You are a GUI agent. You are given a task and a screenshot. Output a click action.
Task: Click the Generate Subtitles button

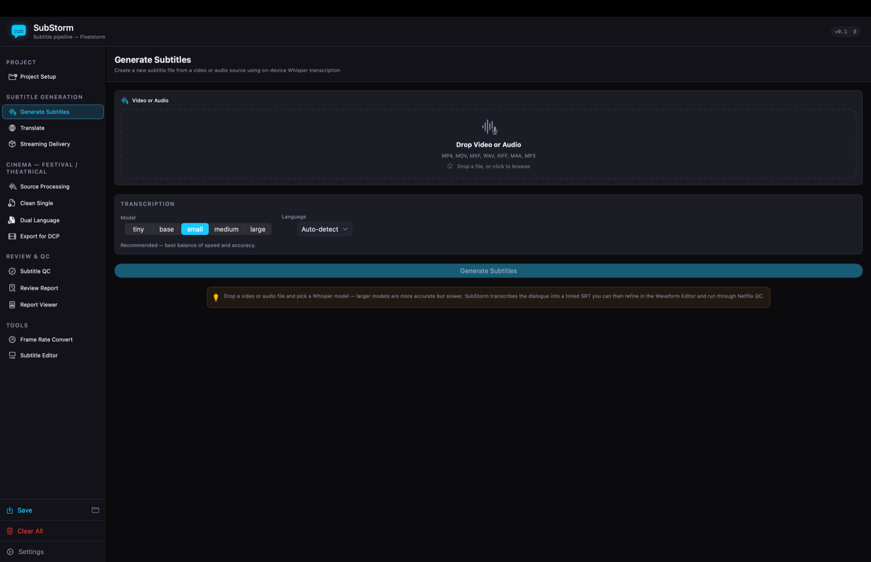pyautogui.click(x=488, y=271)
